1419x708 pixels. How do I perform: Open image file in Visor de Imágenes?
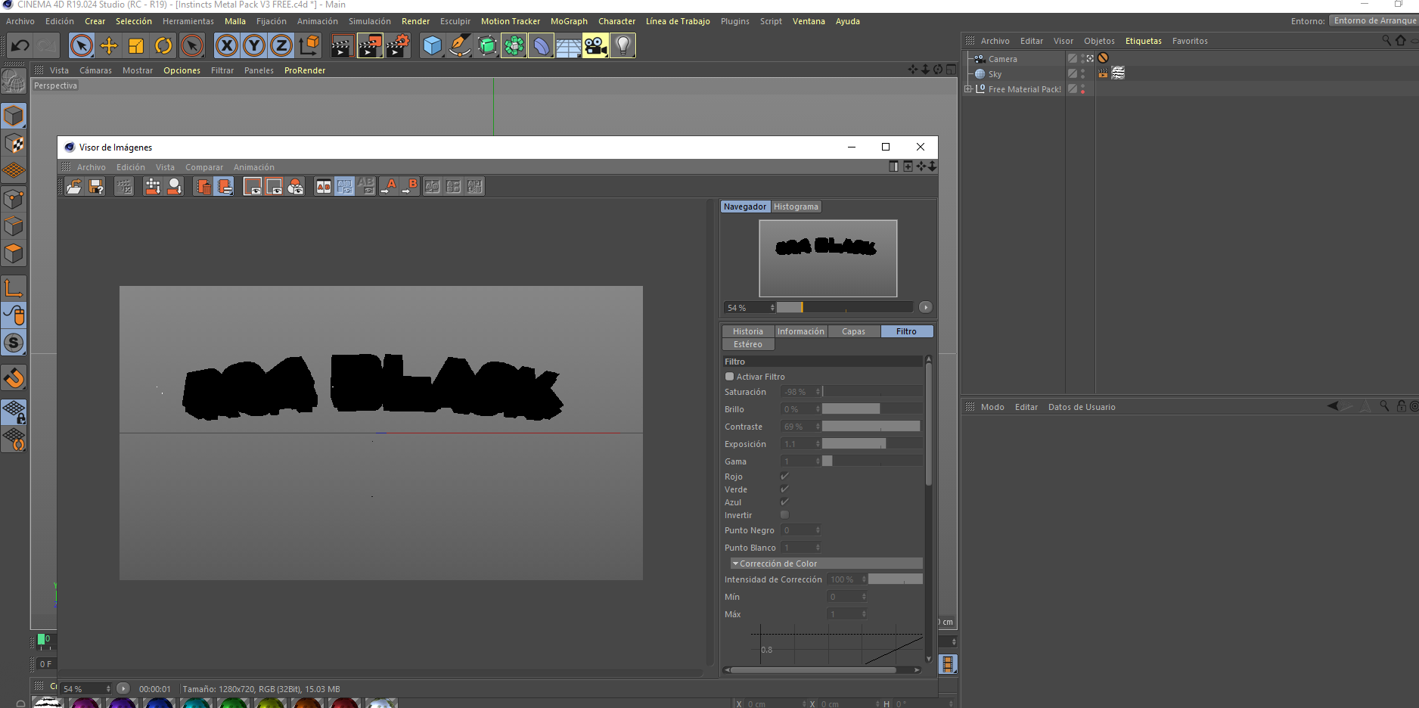tap(74, 187)
